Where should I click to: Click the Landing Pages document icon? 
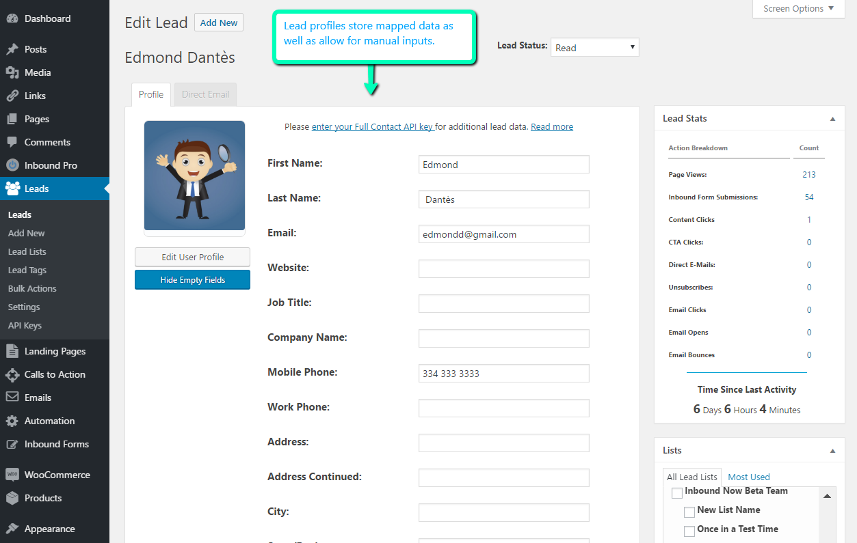[12, 351]
